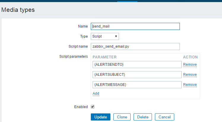Delete the send_mail media type
This screenshot has width=222, height=122.
[143, 117]
